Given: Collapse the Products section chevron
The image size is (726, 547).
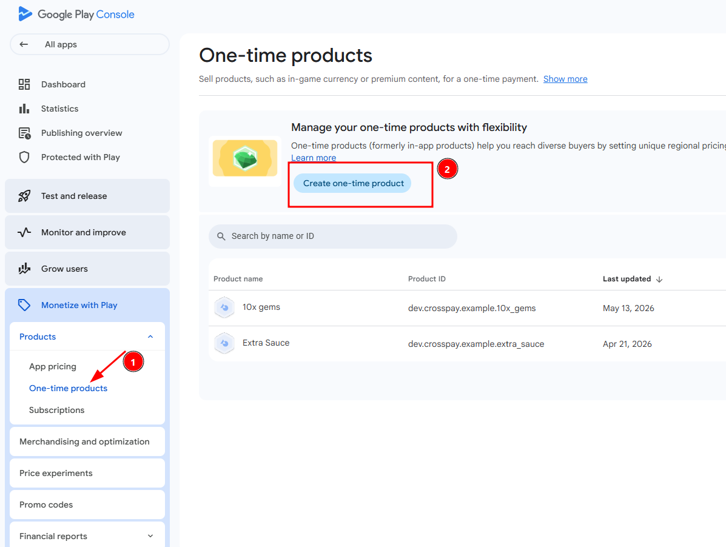Looking at the screenshot, I should [150, 337].
